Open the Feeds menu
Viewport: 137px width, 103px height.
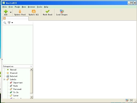click(17, 7)
